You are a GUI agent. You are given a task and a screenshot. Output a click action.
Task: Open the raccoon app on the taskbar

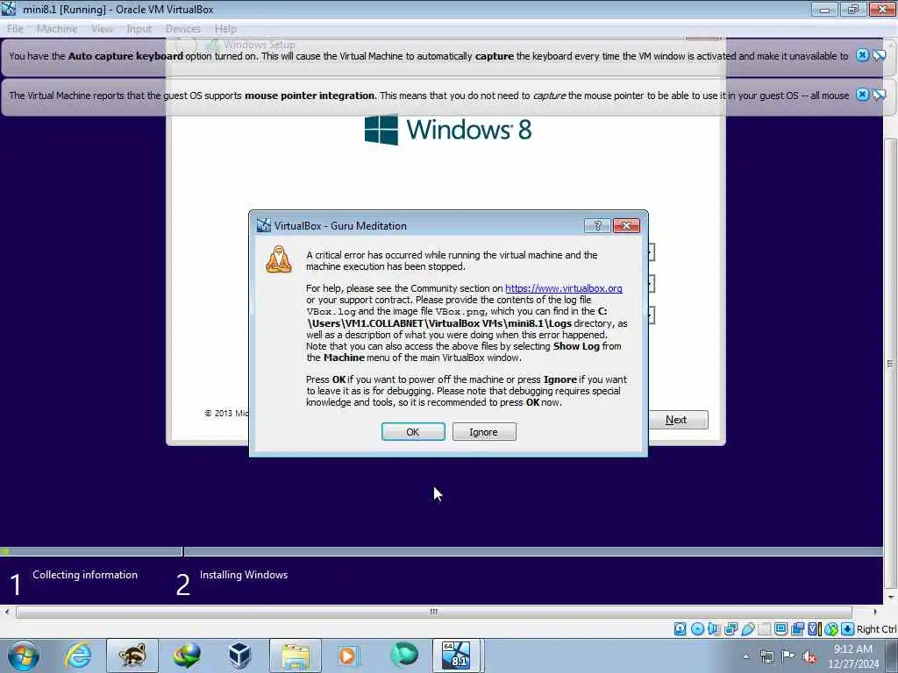[x=132, y=655]
